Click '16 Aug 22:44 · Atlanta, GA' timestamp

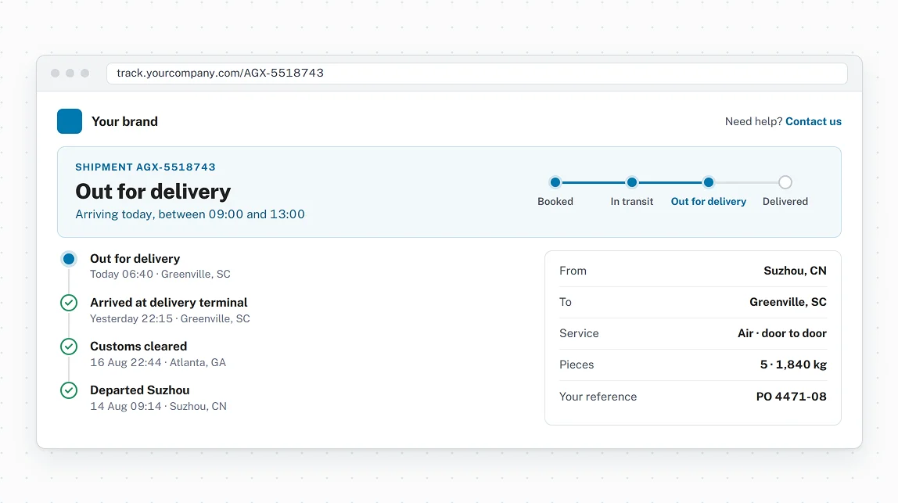158,363
